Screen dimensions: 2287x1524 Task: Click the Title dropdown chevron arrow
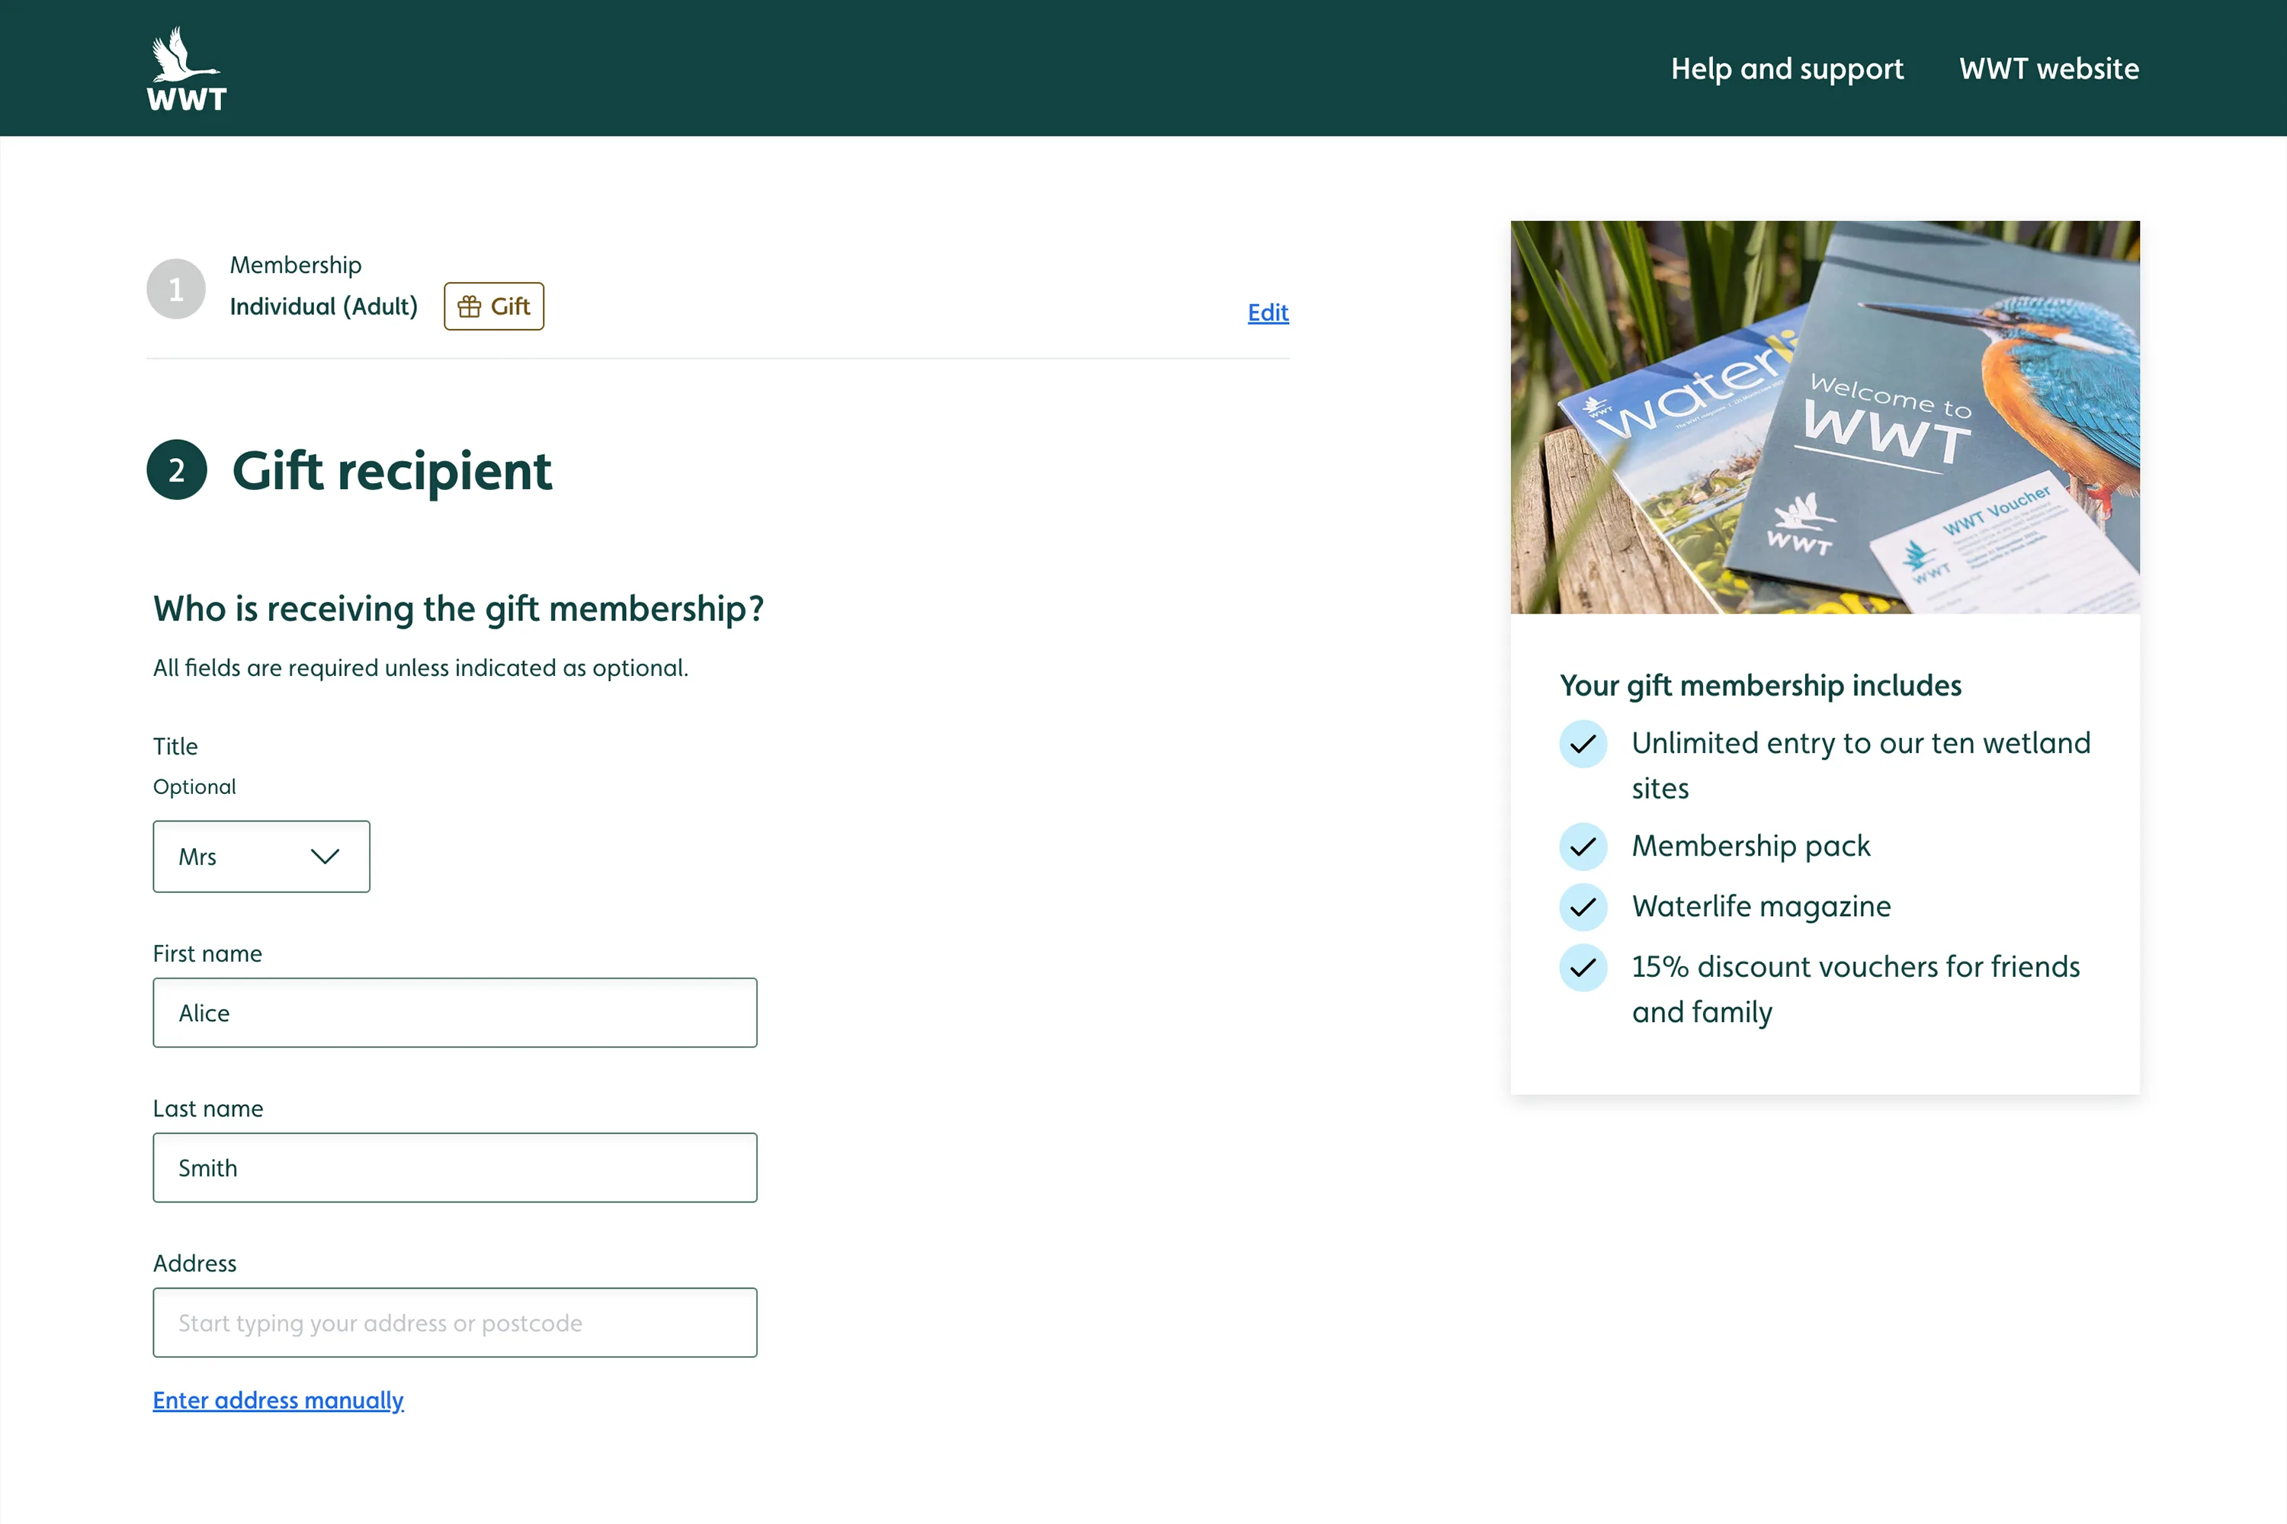point(325,856)
